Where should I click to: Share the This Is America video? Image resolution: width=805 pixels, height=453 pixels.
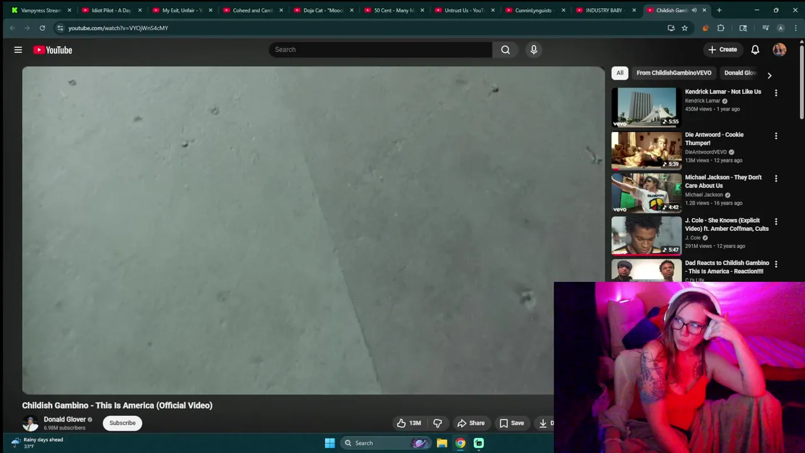[471, 423]
